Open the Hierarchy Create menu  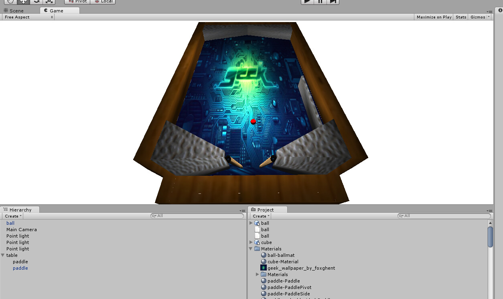coord(12,216)
